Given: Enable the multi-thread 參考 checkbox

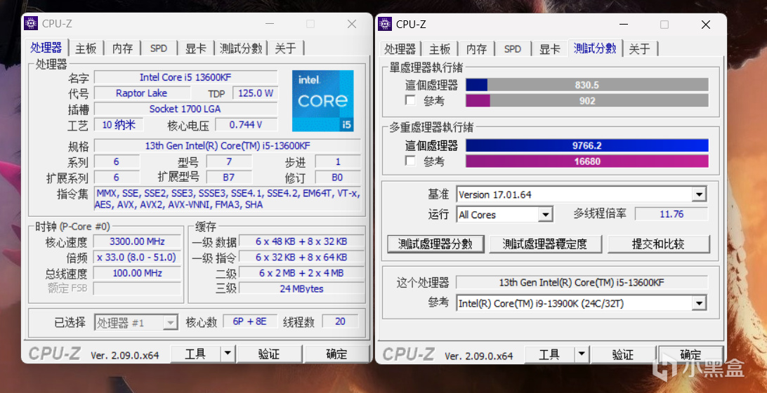Looking at the screenshot, I should coord(410,161).
